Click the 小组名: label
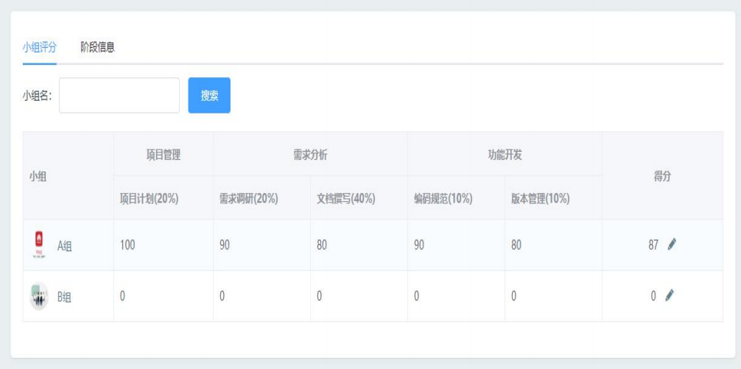This screenshot has height=369, width=741. [37, 96]
